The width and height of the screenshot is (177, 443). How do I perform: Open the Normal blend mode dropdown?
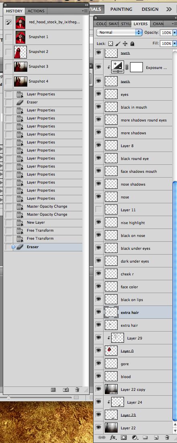click(119, 32)
